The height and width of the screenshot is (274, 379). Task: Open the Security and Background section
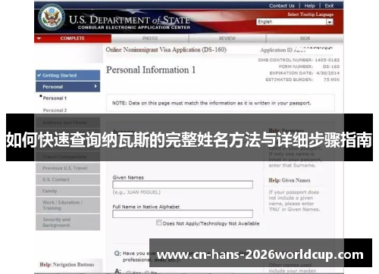coord(67,223)
